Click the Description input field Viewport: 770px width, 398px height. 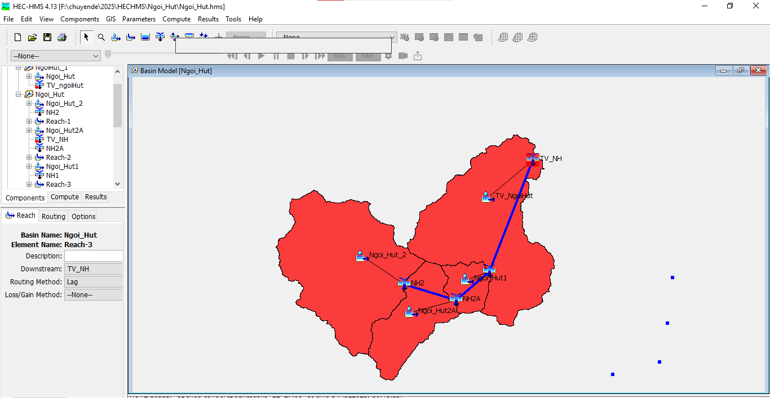click(94, 256)
